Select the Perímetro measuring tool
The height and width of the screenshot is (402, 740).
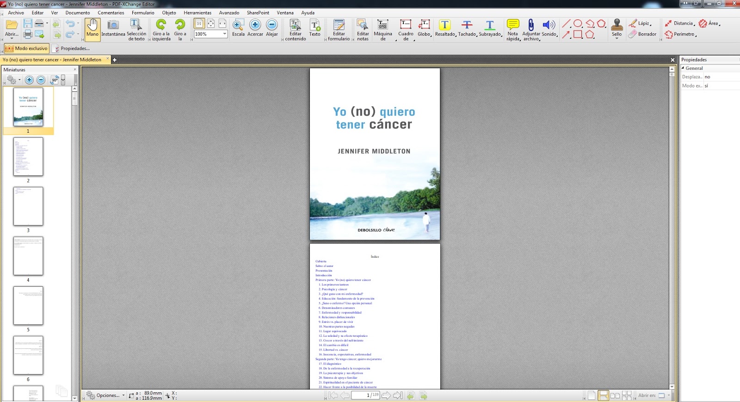680,34
